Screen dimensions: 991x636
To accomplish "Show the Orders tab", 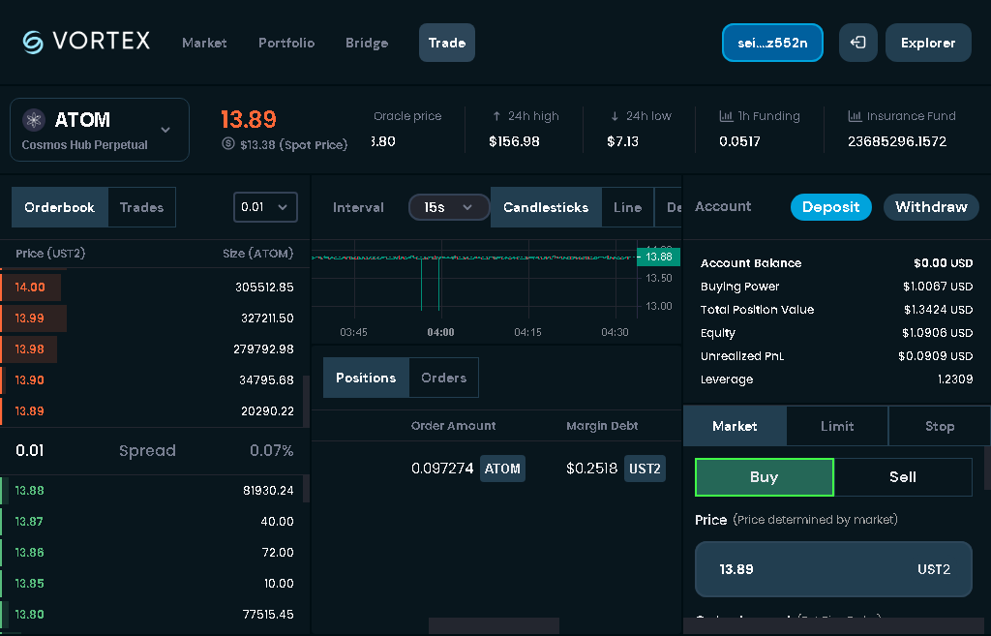I will pyautogui.click(x=443, y=379).
